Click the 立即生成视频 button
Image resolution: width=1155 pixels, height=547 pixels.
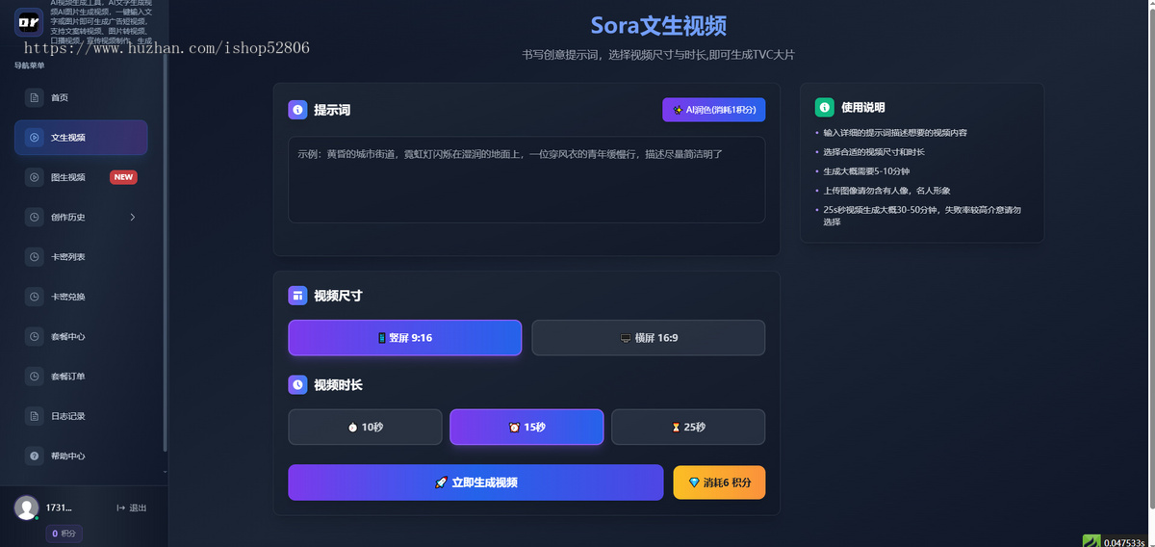tap(475, 482)
